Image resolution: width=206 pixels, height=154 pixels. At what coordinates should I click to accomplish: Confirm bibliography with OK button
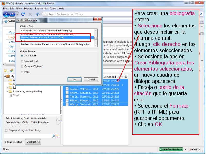[x=74, y=80]
